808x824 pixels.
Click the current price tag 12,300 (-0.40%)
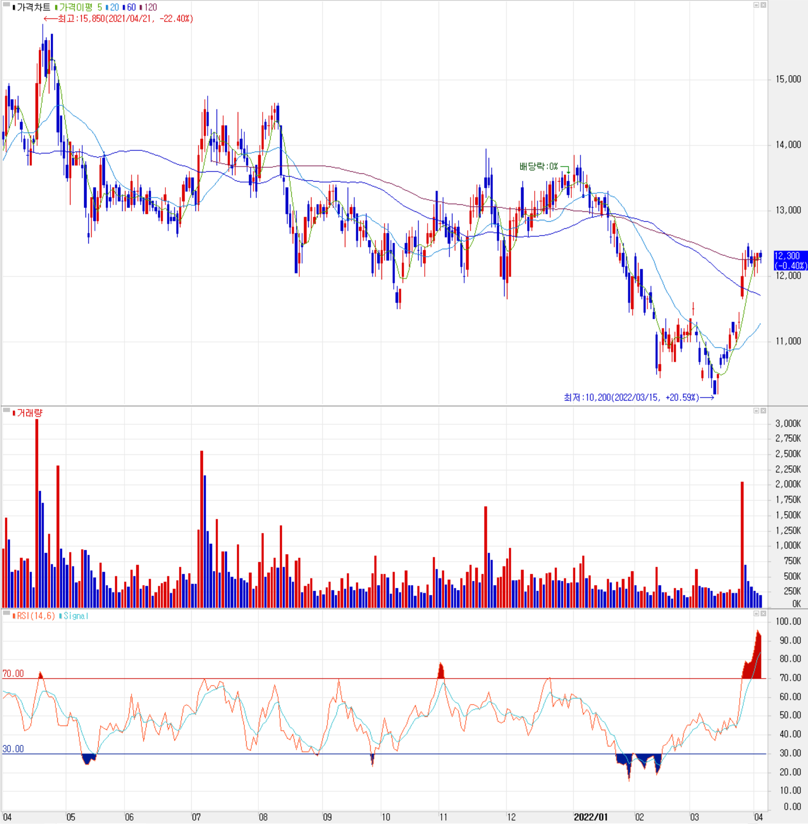click(x=791, y=261)
